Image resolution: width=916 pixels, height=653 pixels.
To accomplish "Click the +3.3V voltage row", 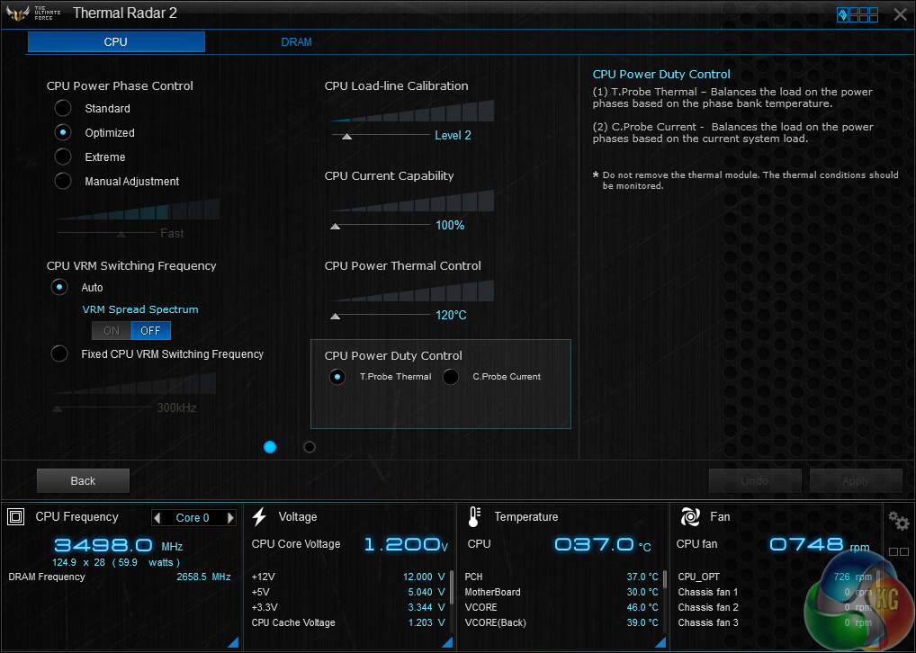I will tap(349, 607).
